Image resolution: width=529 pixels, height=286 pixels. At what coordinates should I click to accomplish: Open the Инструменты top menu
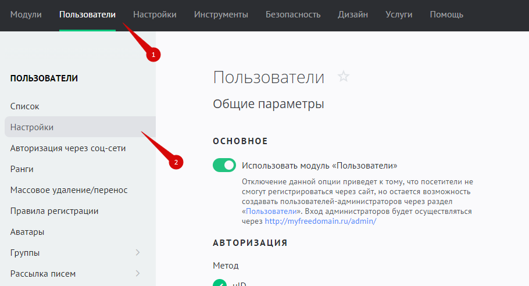coord(221,15)
